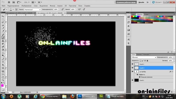Enable airbrush mode in options bar

[79, 9]
